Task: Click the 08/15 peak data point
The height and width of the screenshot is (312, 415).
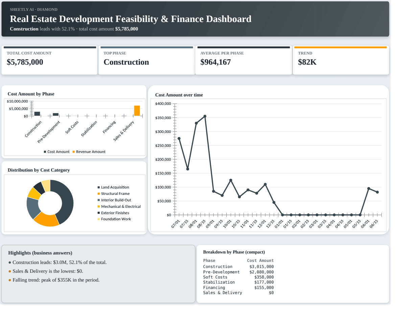Action: click(x=205, y=116)
